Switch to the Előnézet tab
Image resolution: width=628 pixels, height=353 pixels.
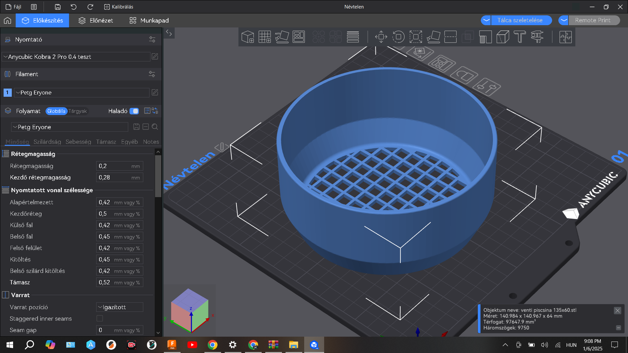point(96,20)
